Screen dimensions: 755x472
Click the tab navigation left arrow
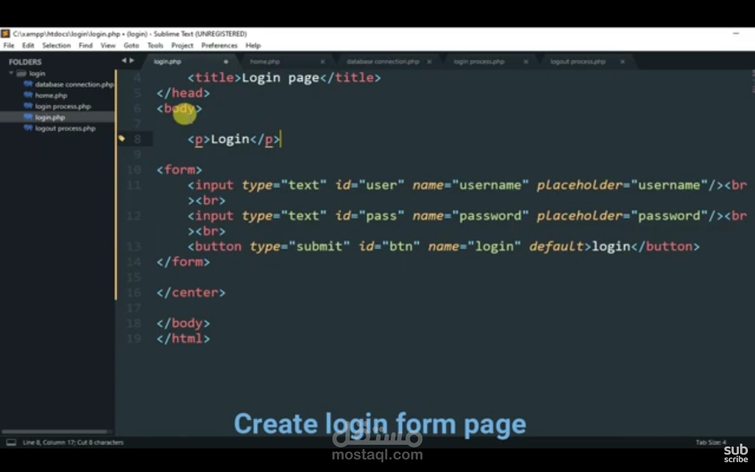(124, 61)
